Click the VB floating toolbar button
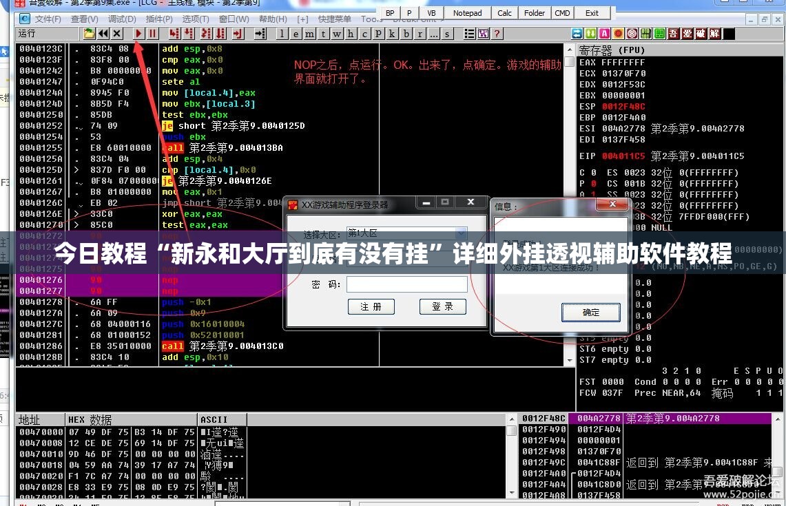Image resolution: width=786 pixels, height=506 pixels. (x=431, y=13)
